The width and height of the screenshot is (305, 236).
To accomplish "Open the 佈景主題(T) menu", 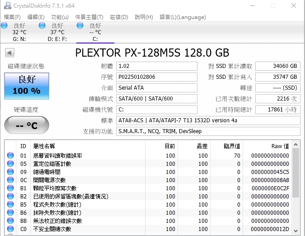I will click(x=89, y=17).
